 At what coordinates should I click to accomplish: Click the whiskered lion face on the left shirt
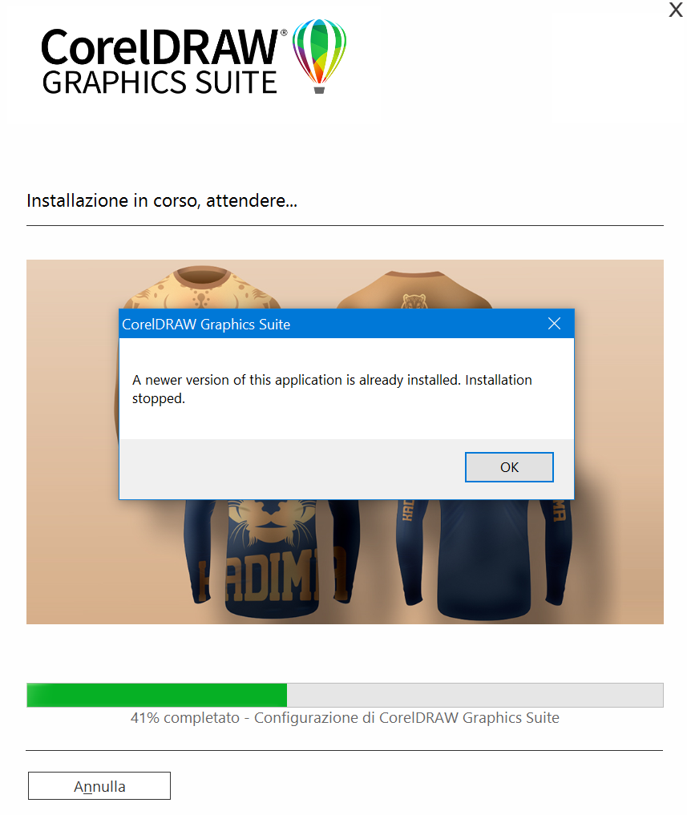[270, 520]
